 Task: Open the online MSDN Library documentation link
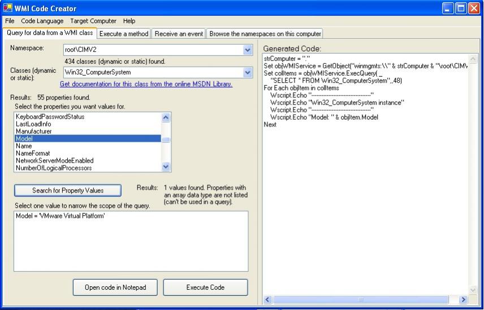point(146,84)
